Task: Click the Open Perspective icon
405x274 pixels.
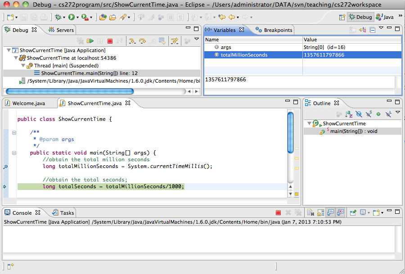Action: [x=342, y=17]
